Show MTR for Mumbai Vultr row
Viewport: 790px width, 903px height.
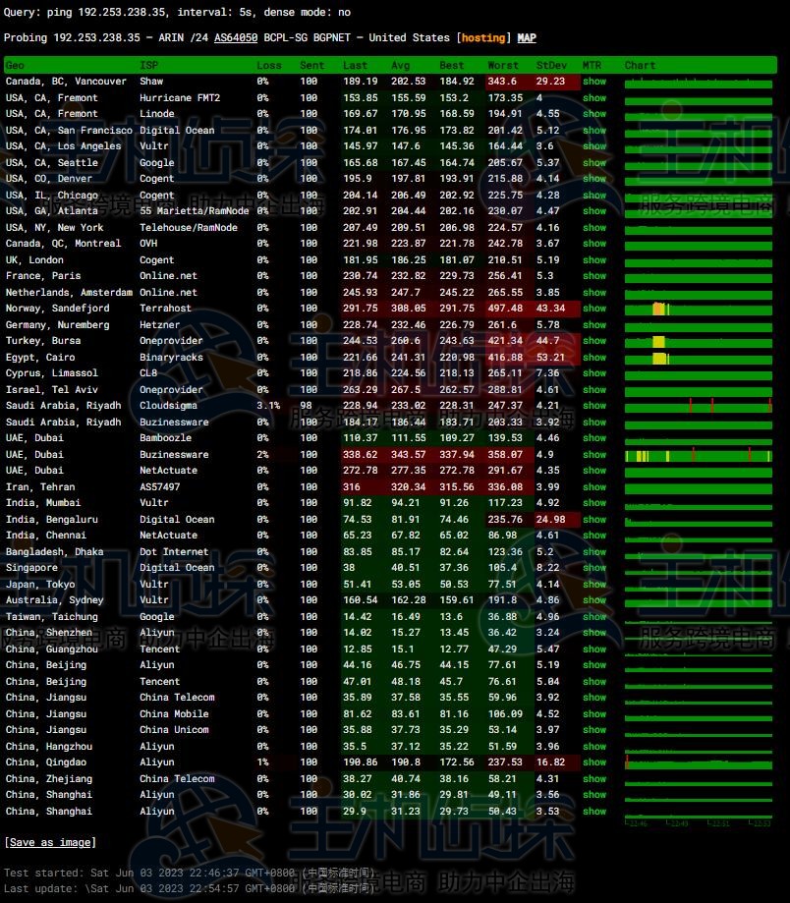(x=594, y=503)
